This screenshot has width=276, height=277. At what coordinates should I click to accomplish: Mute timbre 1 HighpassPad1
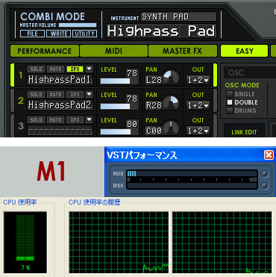tap(55, 69)
